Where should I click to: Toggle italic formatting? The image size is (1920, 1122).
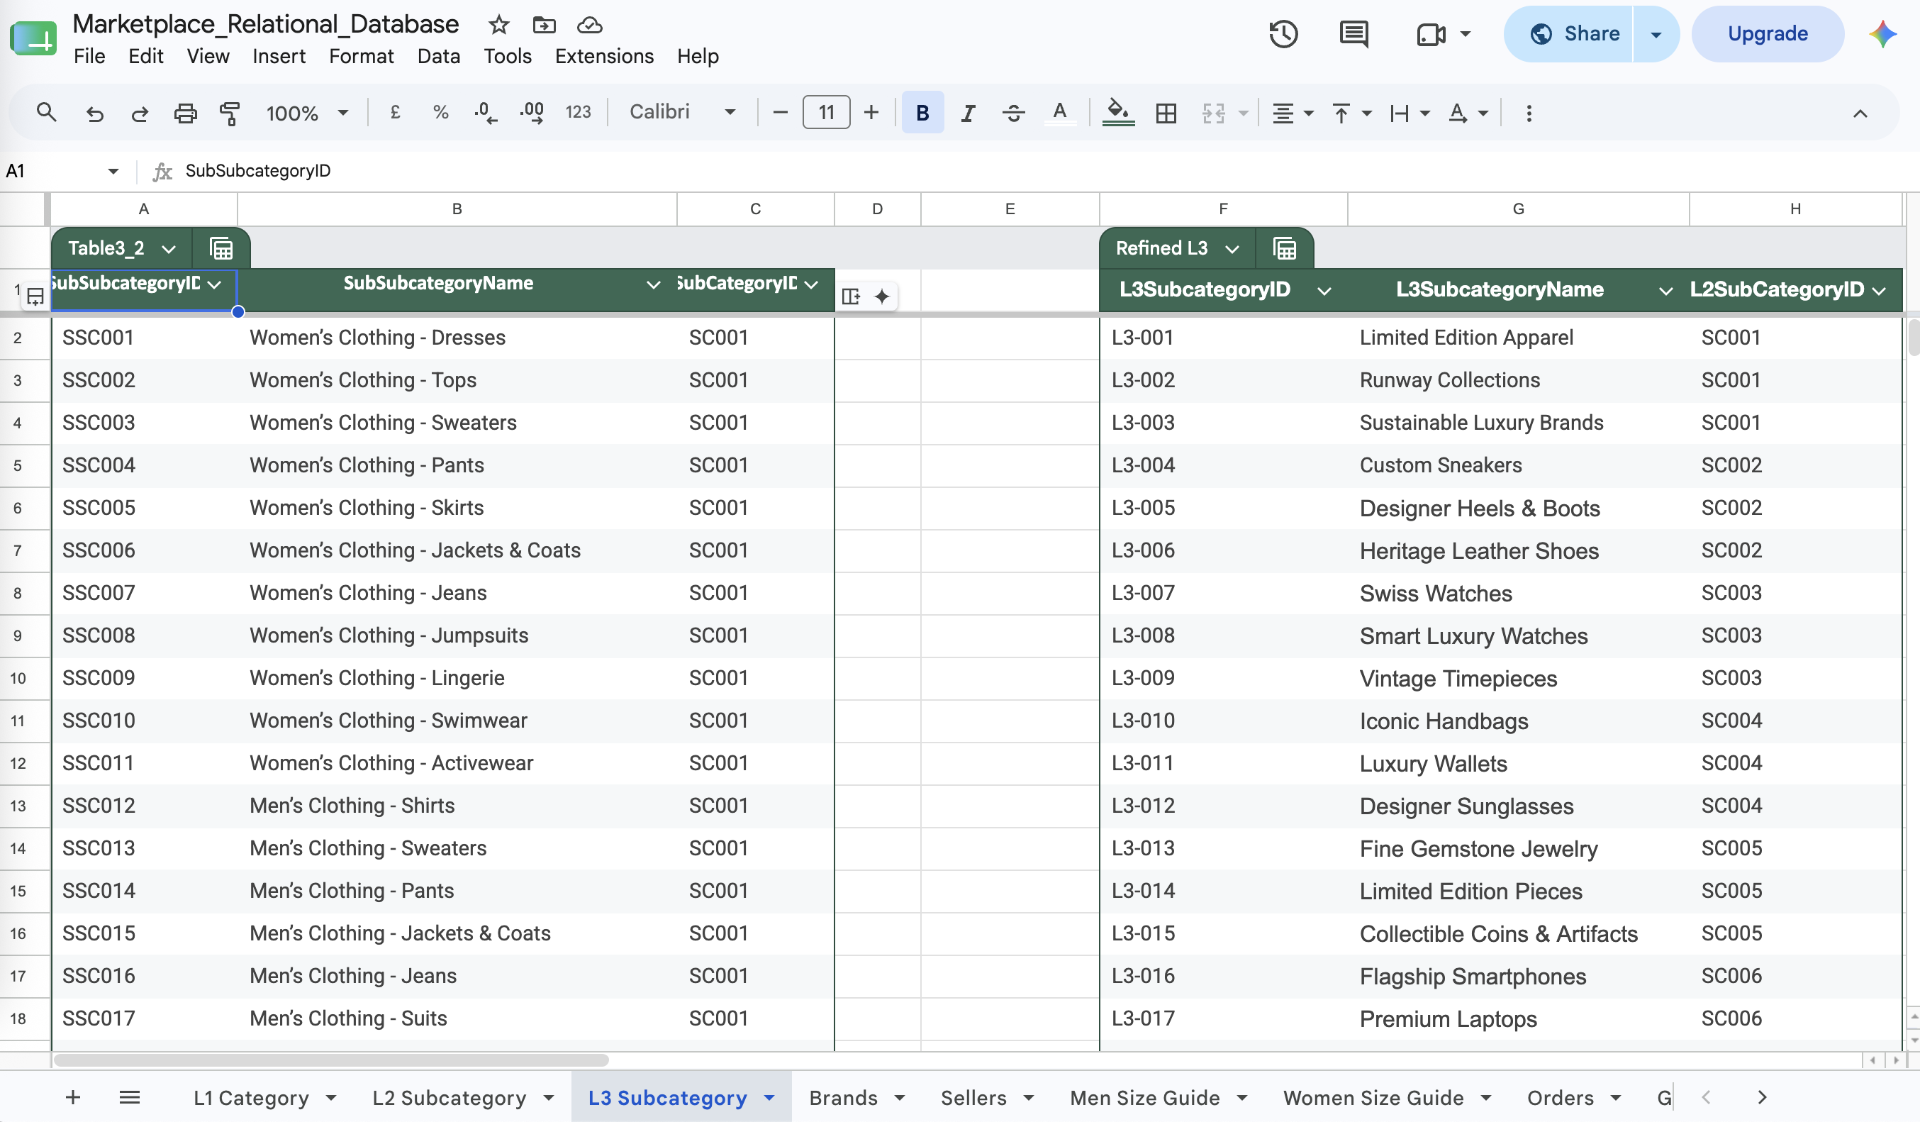point(968,113)
